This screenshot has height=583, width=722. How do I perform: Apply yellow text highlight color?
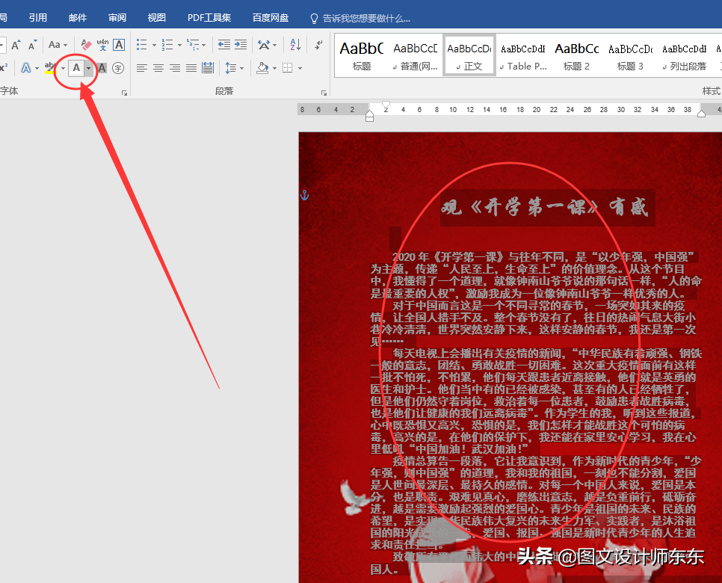click(50, 68)
